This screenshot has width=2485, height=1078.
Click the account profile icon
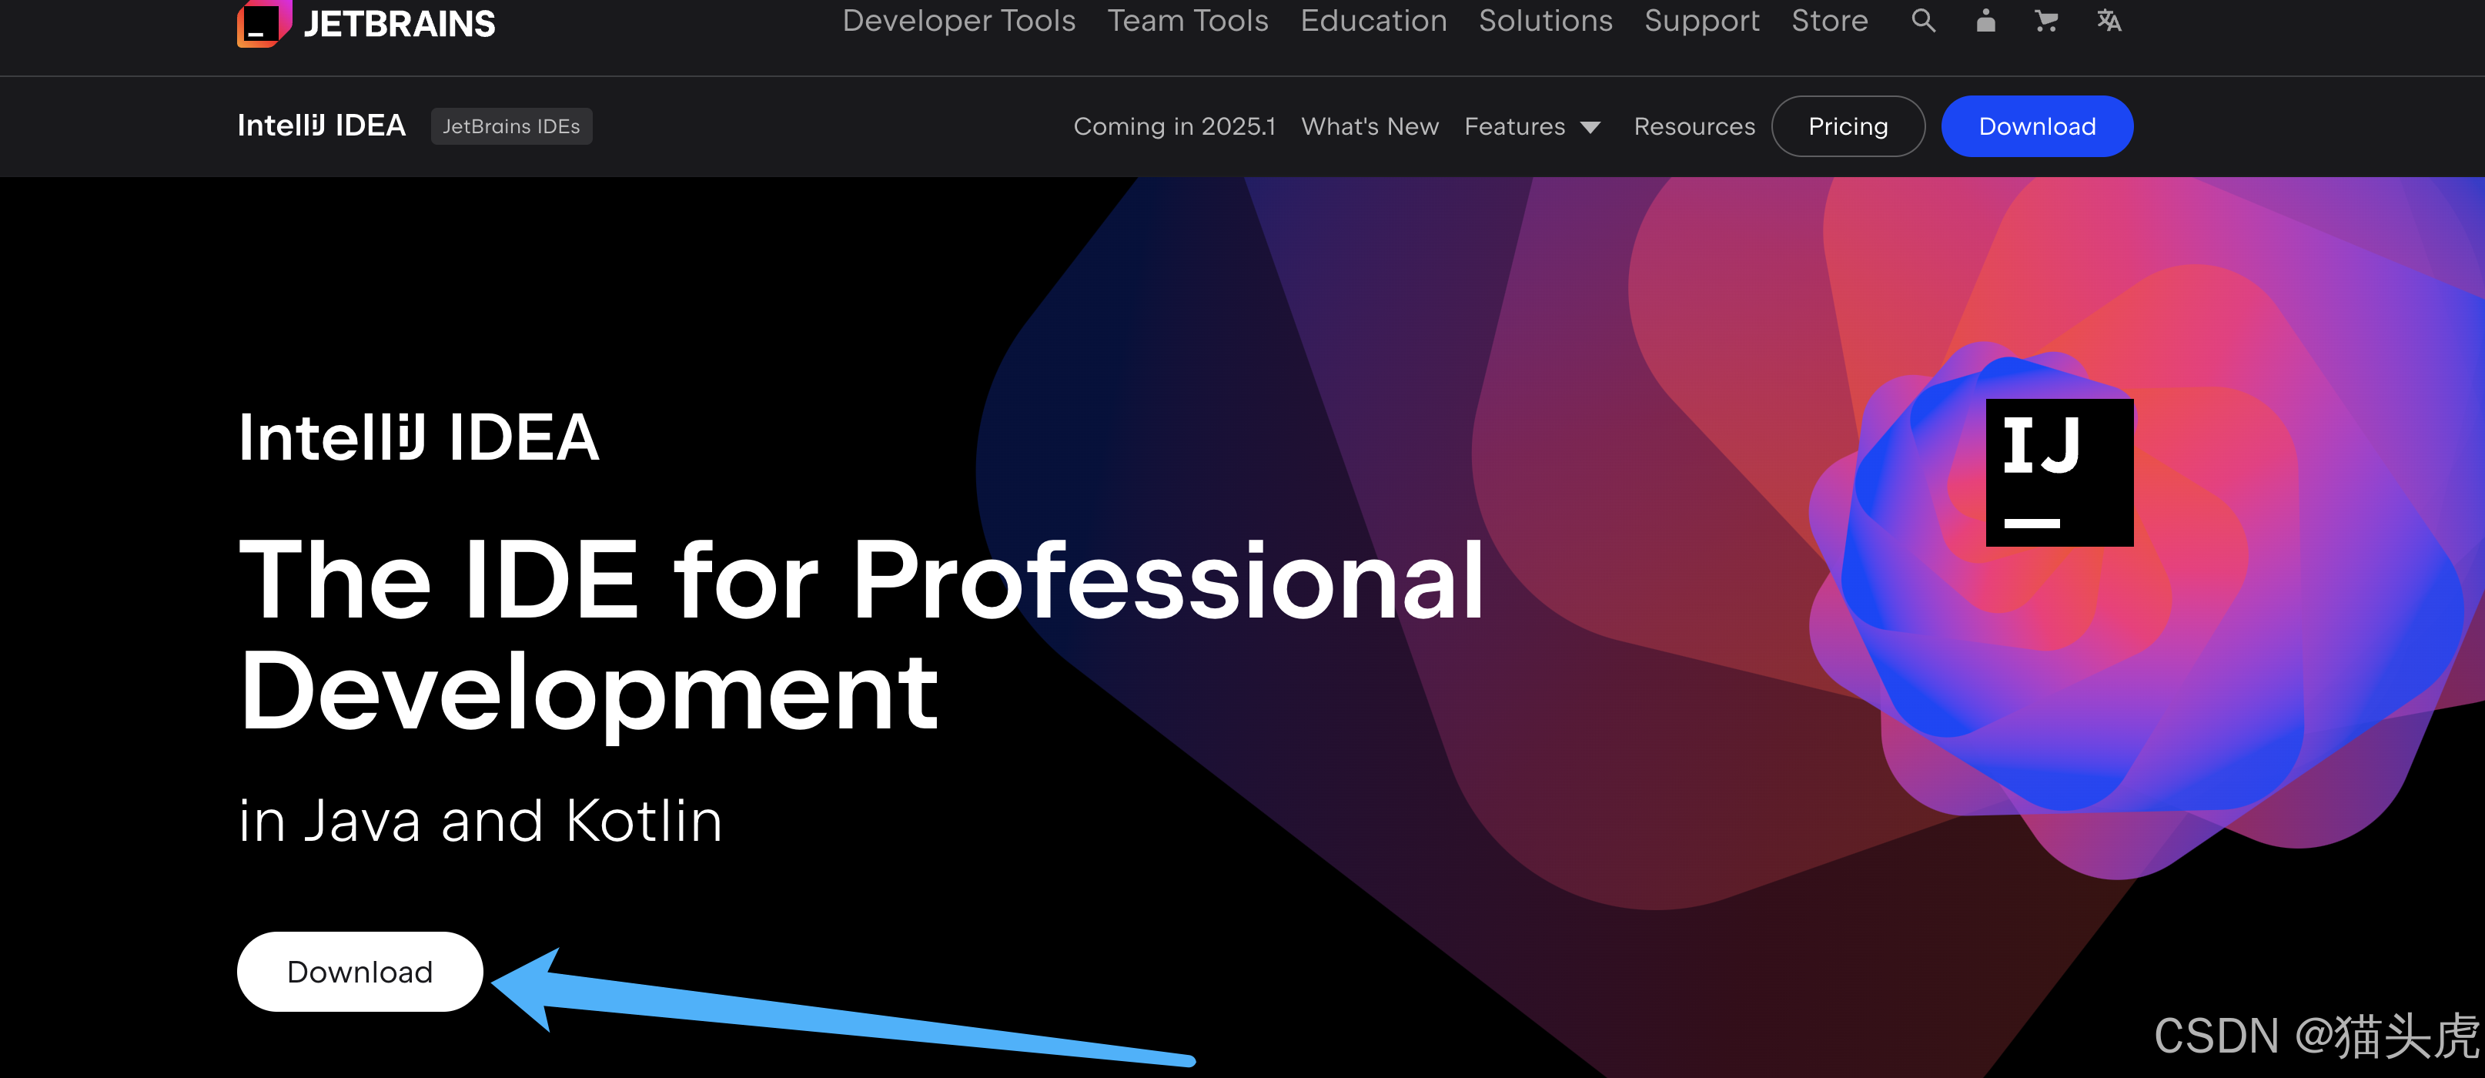(1985, 20)
